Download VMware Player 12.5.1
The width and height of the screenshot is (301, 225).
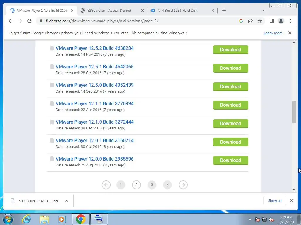click(x=230, y=68)
